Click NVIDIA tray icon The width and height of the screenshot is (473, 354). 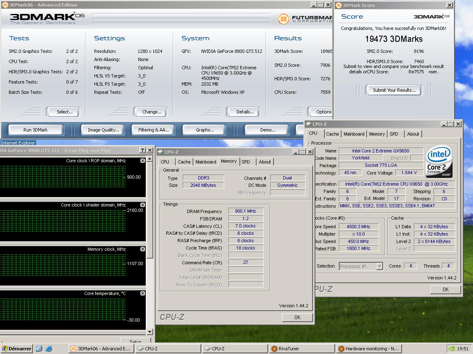click(x=451, y=349)
